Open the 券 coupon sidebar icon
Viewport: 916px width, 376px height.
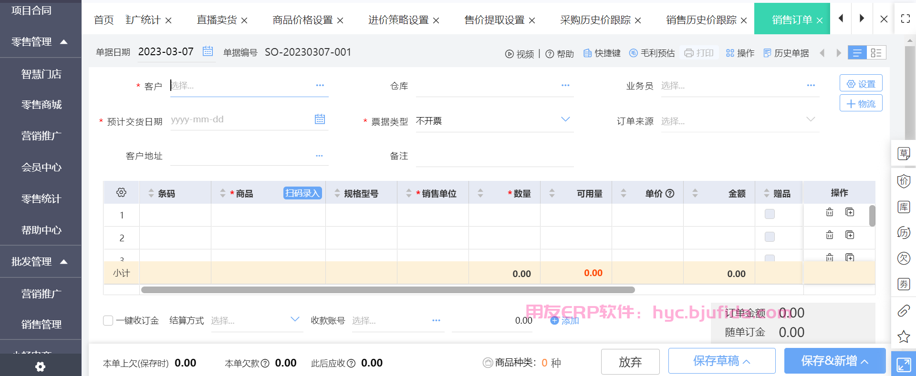pyautogui.click(x=904, y=284)
